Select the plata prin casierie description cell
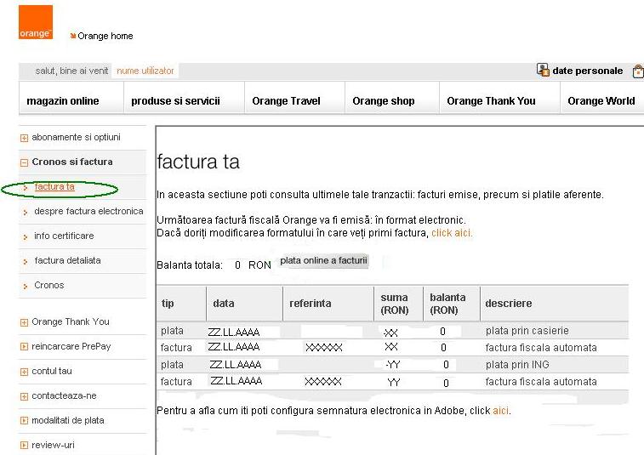The width and height of the screenshot is (644, 455). click(x=527, y=331)
